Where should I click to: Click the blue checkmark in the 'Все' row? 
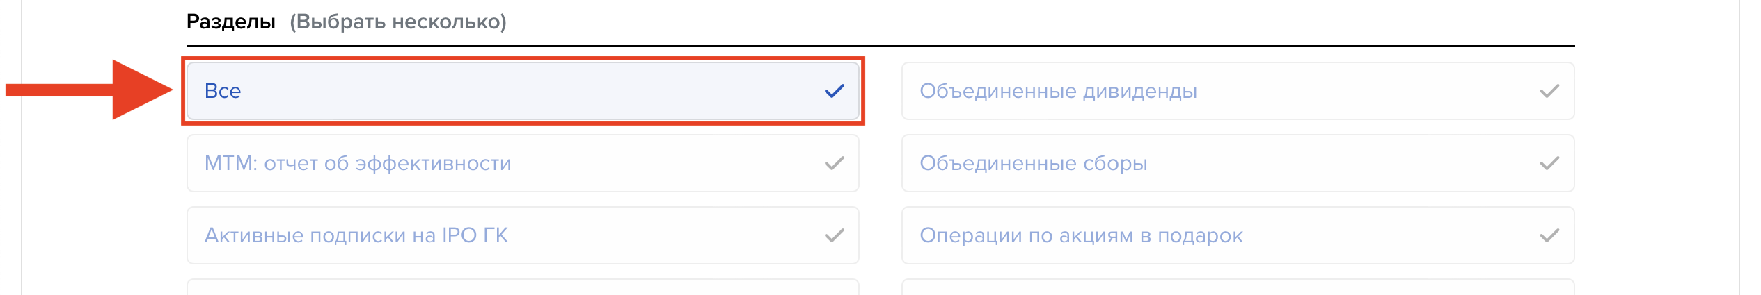(x=834, y=91)
